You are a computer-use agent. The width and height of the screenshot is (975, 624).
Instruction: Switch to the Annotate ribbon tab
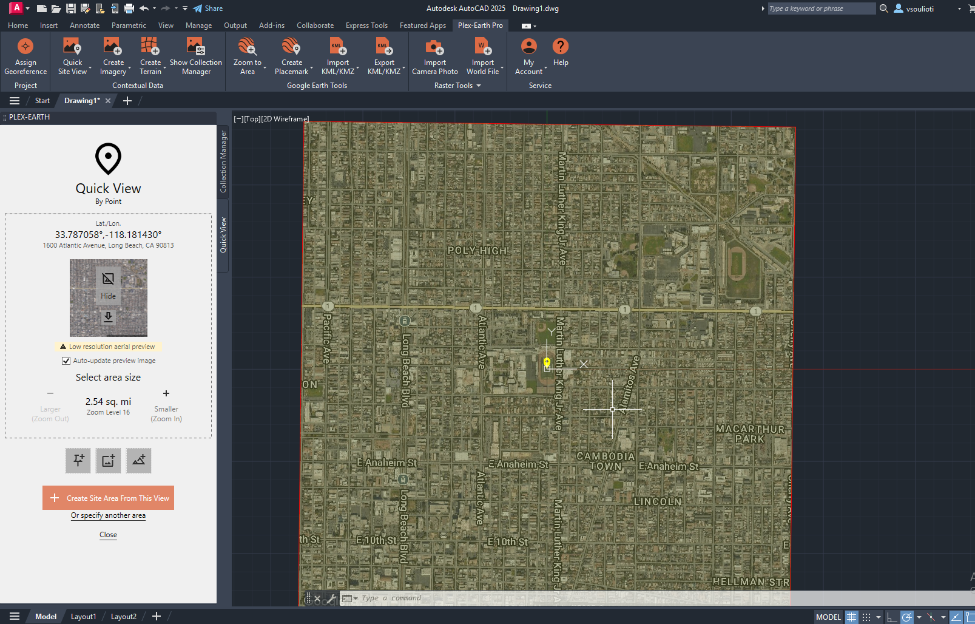tap(84, 25)
